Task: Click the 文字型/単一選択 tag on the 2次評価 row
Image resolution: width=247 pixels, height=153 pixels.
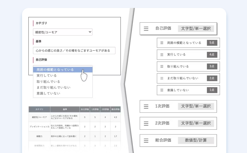Action: tap(196, 123)
